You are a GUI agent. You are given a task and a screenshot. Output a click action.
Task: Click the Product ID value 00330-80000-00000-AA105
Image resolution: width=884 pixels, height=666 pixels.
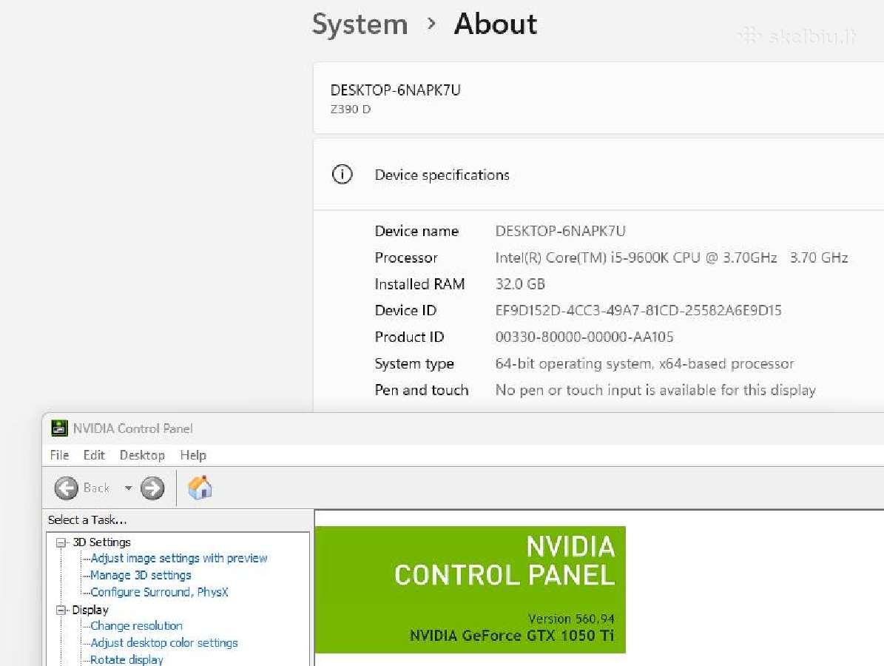(x=584, y=337)
